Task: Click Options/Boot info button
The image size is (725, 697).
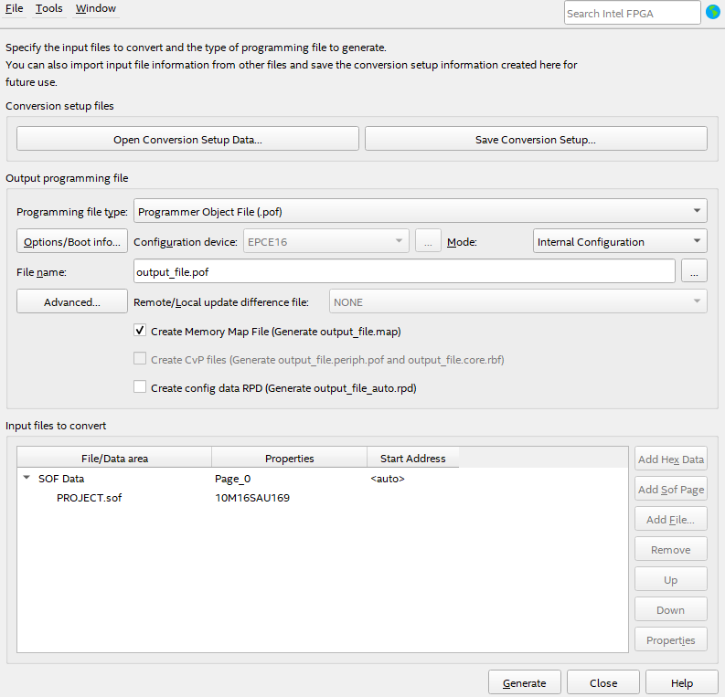Action: 72,241
